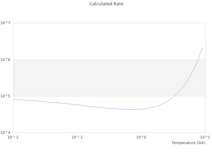Choose the 10^0 x-axis tick label
Viewport: 212px width, 159px height.
[141, 137]
